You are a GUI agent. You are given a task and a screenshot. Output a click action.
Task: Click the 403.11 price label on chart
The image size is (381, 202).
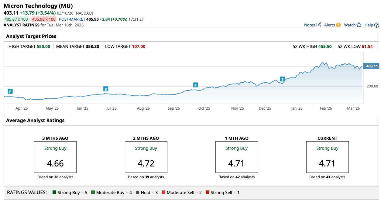coord(371,66)
